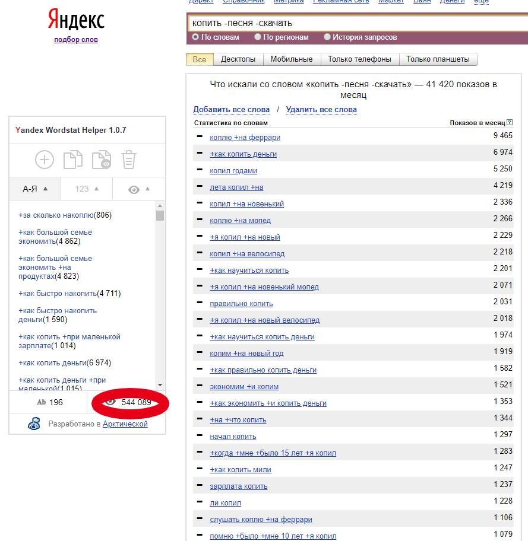This screenshot has height=541, width=528.
Task: Sort the list by frequency with 123
Action: pyautogui.click(x=87, y=189)
